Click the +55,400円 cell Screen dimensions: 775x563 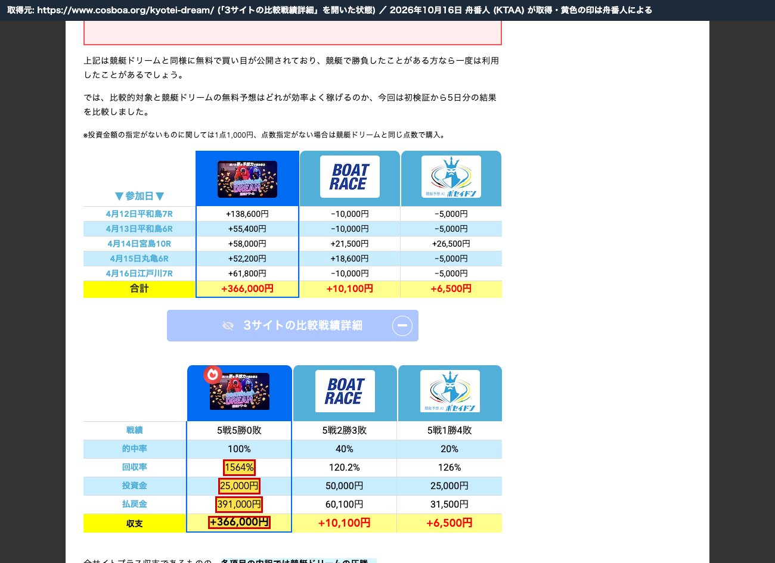pyautogui.click(x=247, y=229)
